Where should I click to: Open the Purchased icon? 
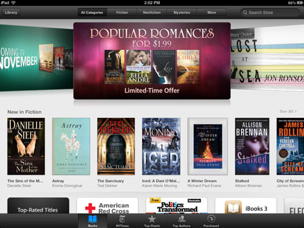[211, 219]
